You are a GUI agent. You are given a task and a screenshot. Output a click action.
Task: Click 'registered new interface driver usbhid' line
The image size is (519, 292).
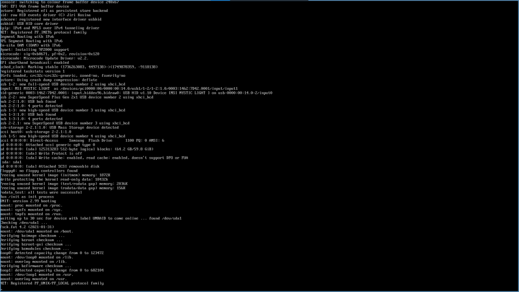51,19
